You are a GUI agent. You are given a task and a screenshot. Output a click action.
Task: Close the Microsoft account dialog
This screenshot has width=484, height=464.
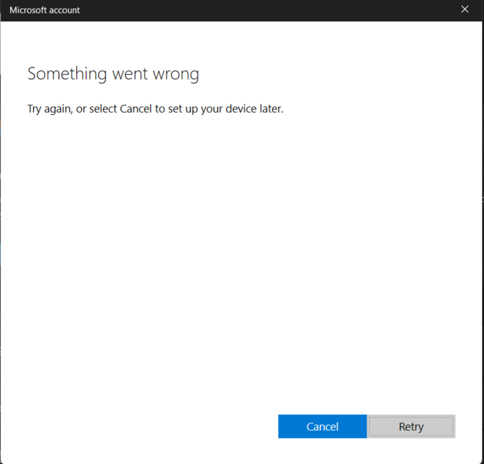point(465,9)
